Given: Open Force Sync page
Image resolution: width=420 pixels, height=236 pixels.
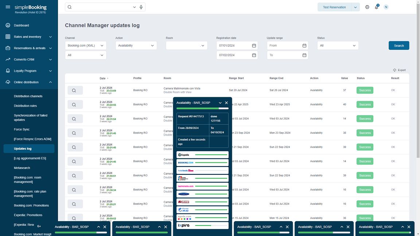Looking at the screenshot, I should coord(22,129).
